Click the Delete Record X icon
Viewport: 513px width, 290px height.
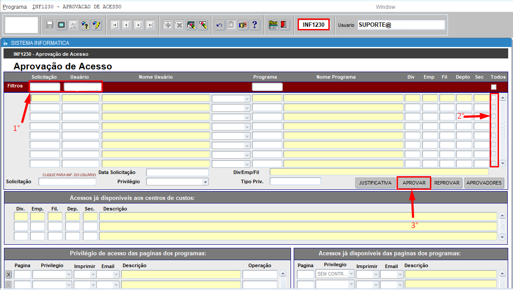coord(179,25)
